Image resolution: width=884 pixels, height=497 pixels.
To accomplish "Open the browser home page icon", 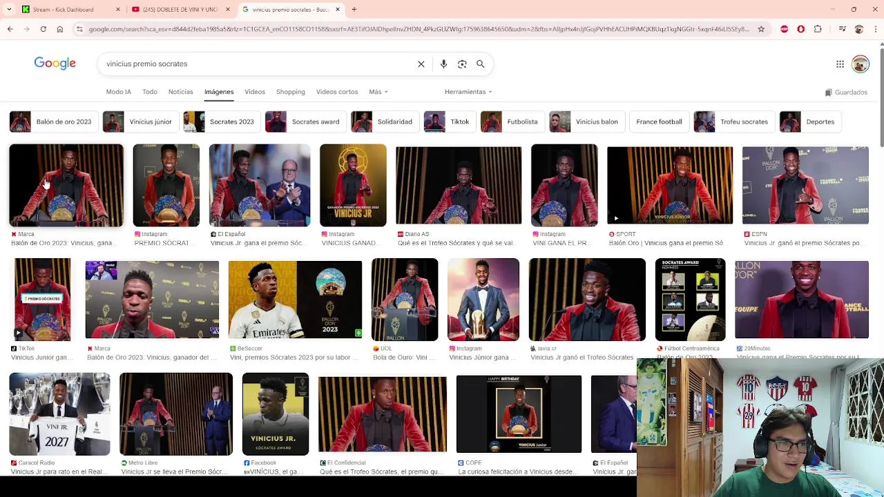I will (60, 29).
